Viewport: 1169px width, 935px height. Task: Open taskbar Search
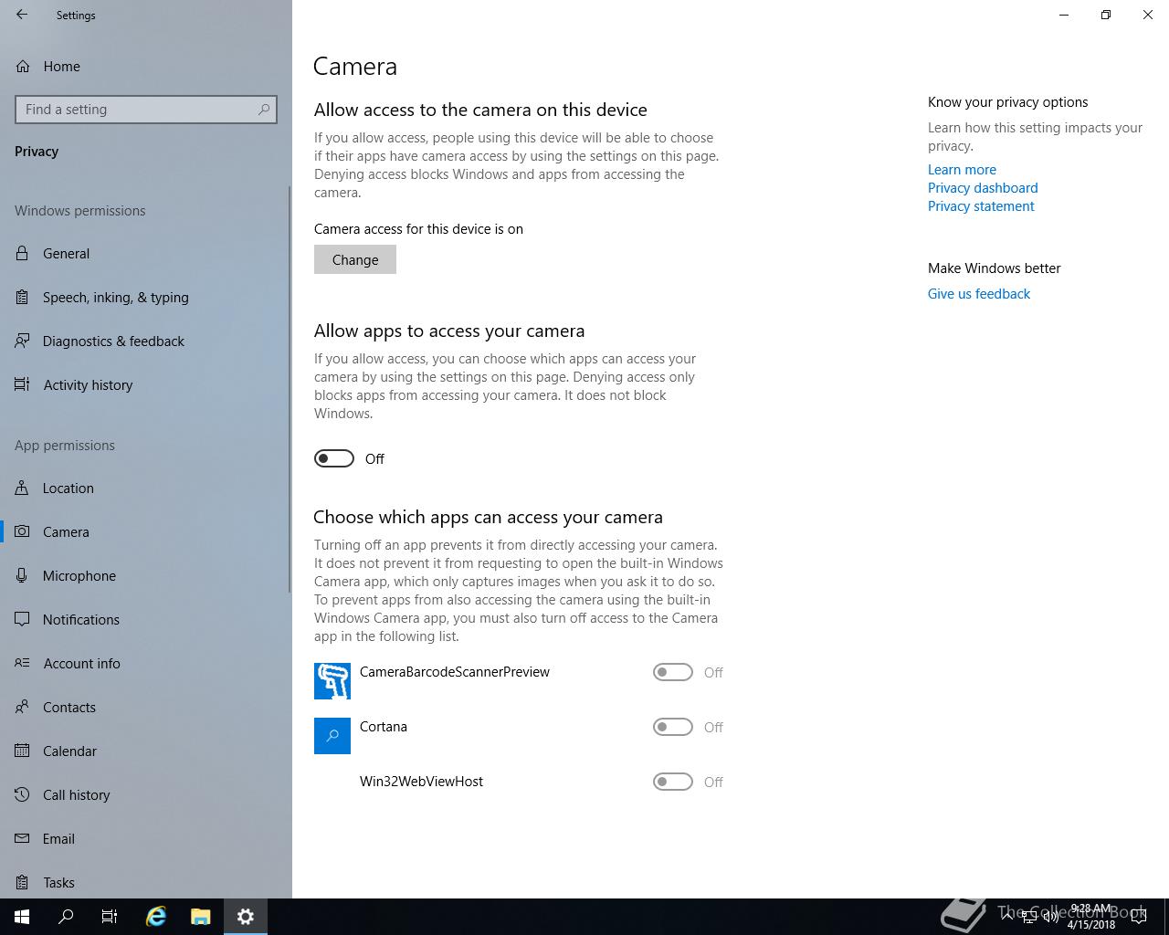(66, 917)
